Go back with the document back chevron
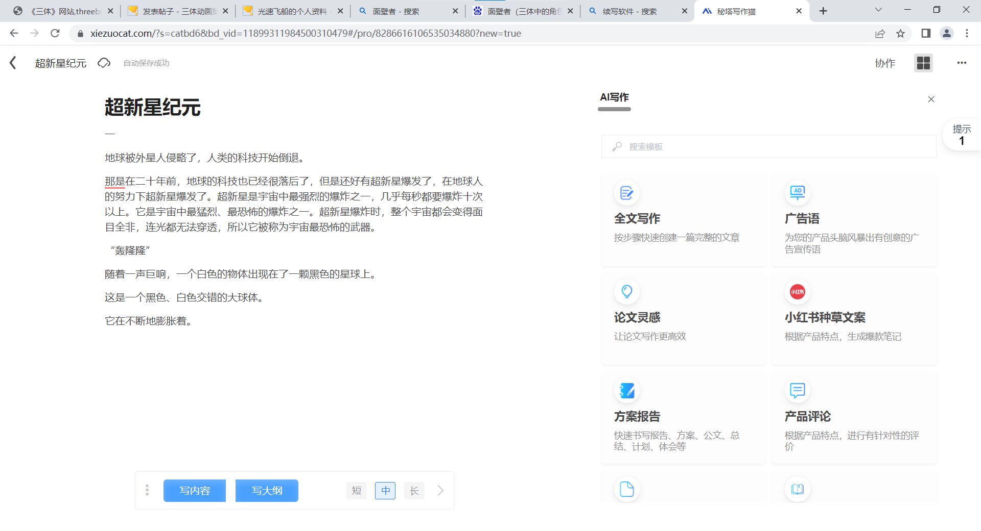This screenshot has width=981, height=531. click(x=13, y=63)
